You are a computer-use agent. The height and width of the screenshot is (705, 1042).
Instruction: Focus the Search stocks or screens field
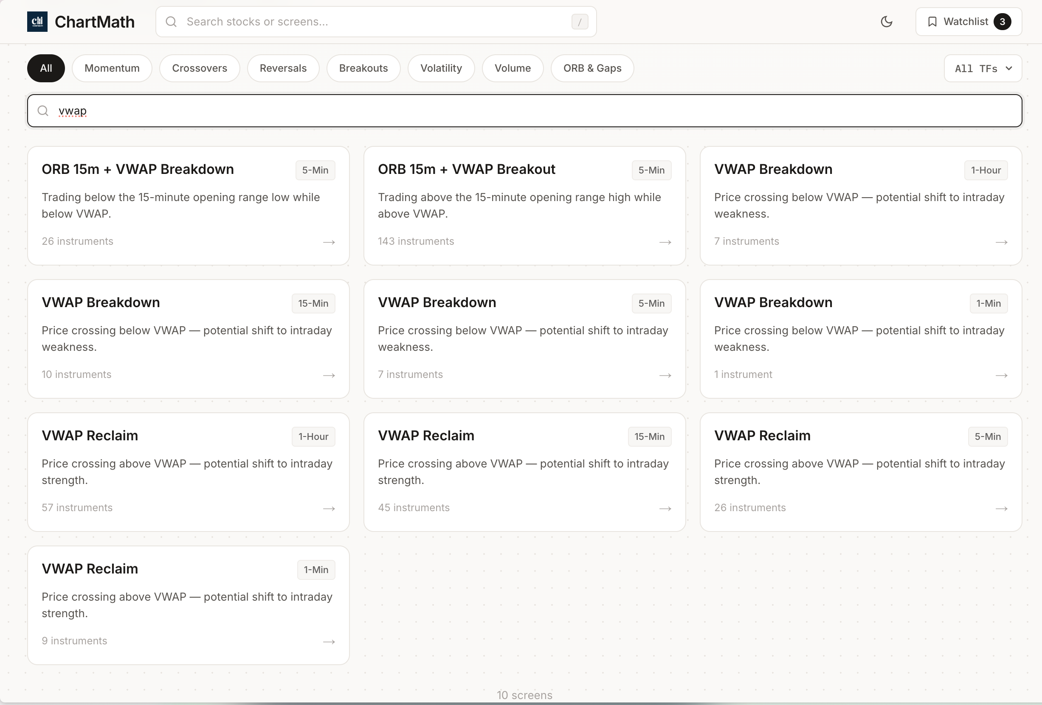click(376, 22)
